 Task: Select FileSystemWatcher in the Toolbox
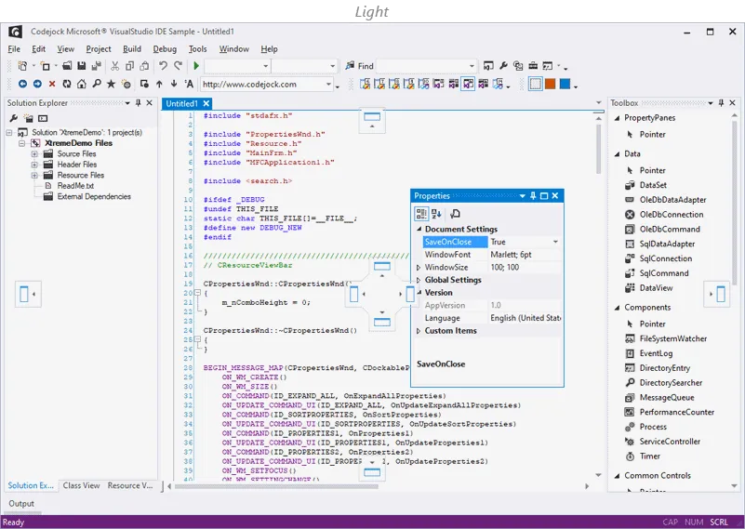(x=672, y=338)
